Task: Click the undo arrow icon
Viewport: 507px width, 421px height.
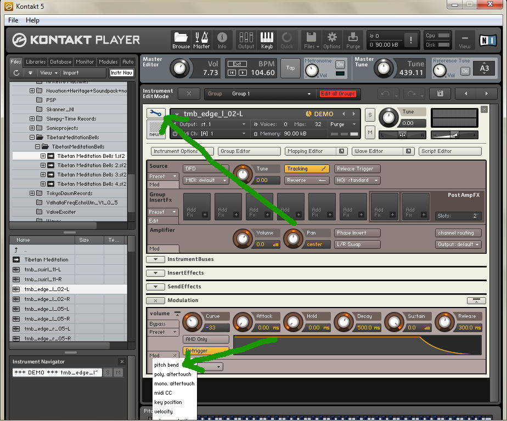Action: [x=385, y=94]
